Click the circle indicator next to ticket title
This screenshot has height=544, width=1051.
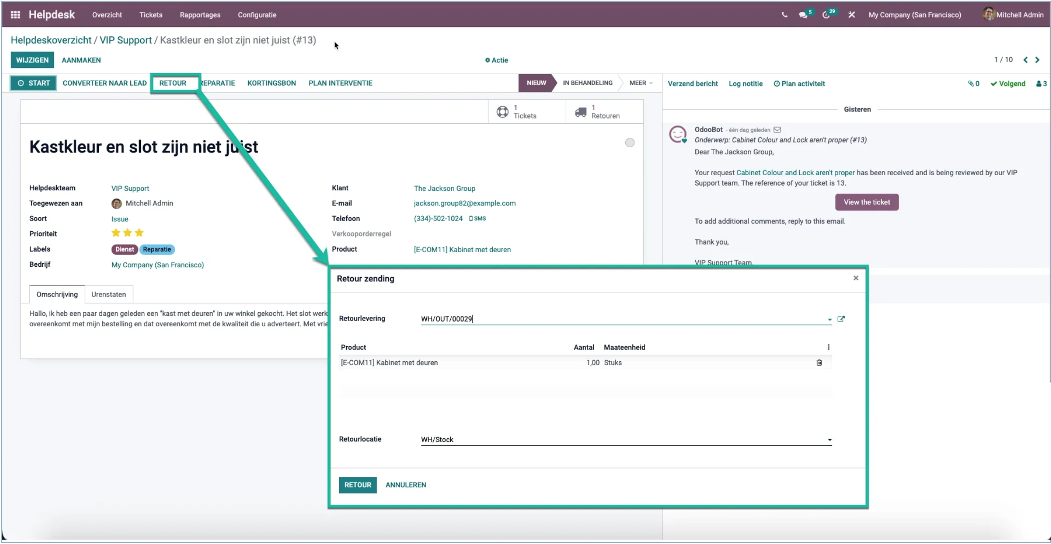(630, 142)
